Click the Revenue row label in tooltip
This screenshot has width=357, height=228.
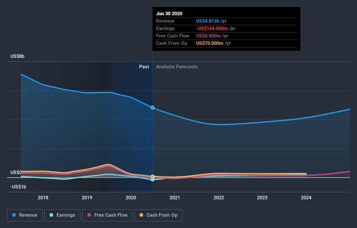(x=165, y=21)
